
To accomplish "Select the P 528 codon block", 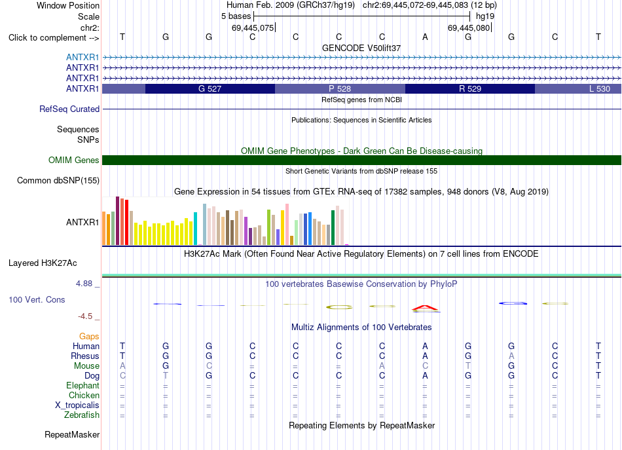I will click(340, 89).
